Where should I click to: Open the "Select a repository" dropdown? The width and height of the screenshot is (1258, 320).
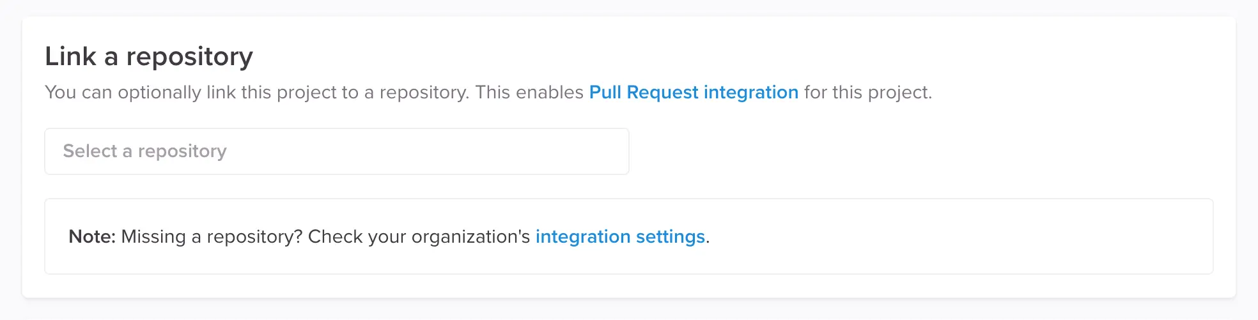[336, 151]
